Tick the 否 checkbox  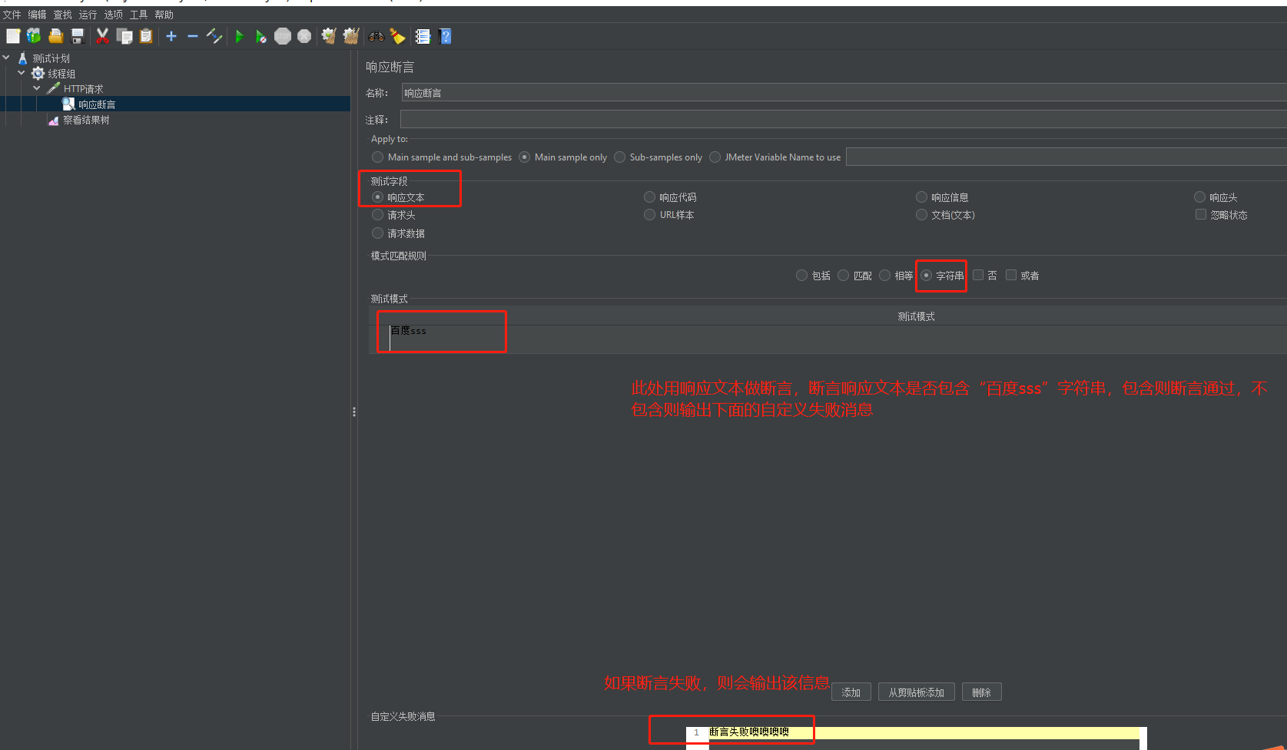click(x=978, y=275)
